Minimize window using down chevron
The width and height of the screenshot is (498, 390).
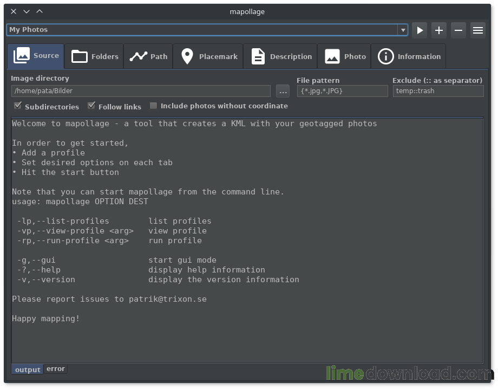coord(27,11)
